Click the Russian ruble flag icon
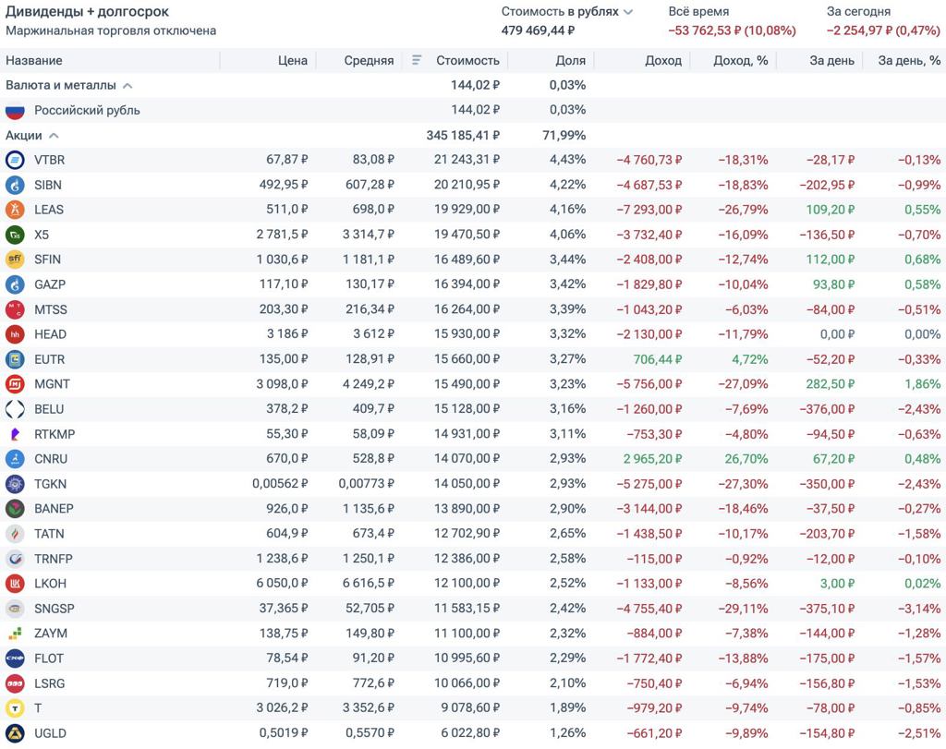The image size is (946, 749). coord(15,111)
